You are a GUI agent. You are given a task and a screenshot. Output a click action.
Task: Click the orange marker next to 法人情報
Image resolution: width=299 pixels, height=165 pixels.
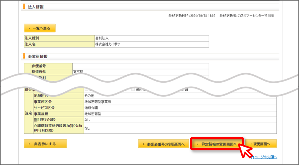click(24, 7)
